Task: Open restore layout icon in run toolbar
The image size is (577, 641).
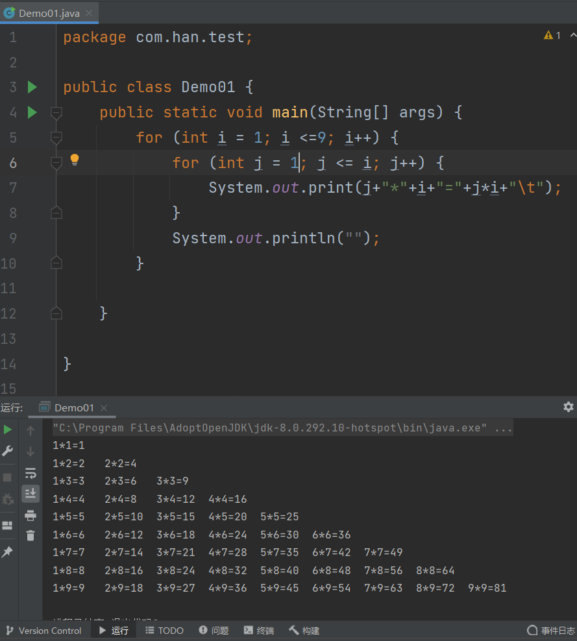Action: [7, 526]
